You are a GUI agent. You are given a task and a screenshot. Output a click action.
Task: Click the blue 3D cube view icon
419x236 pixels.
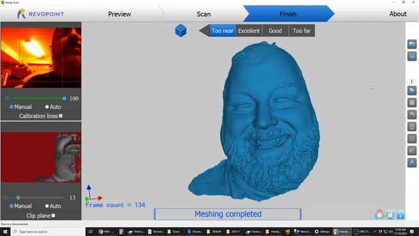tap(181, 31)
